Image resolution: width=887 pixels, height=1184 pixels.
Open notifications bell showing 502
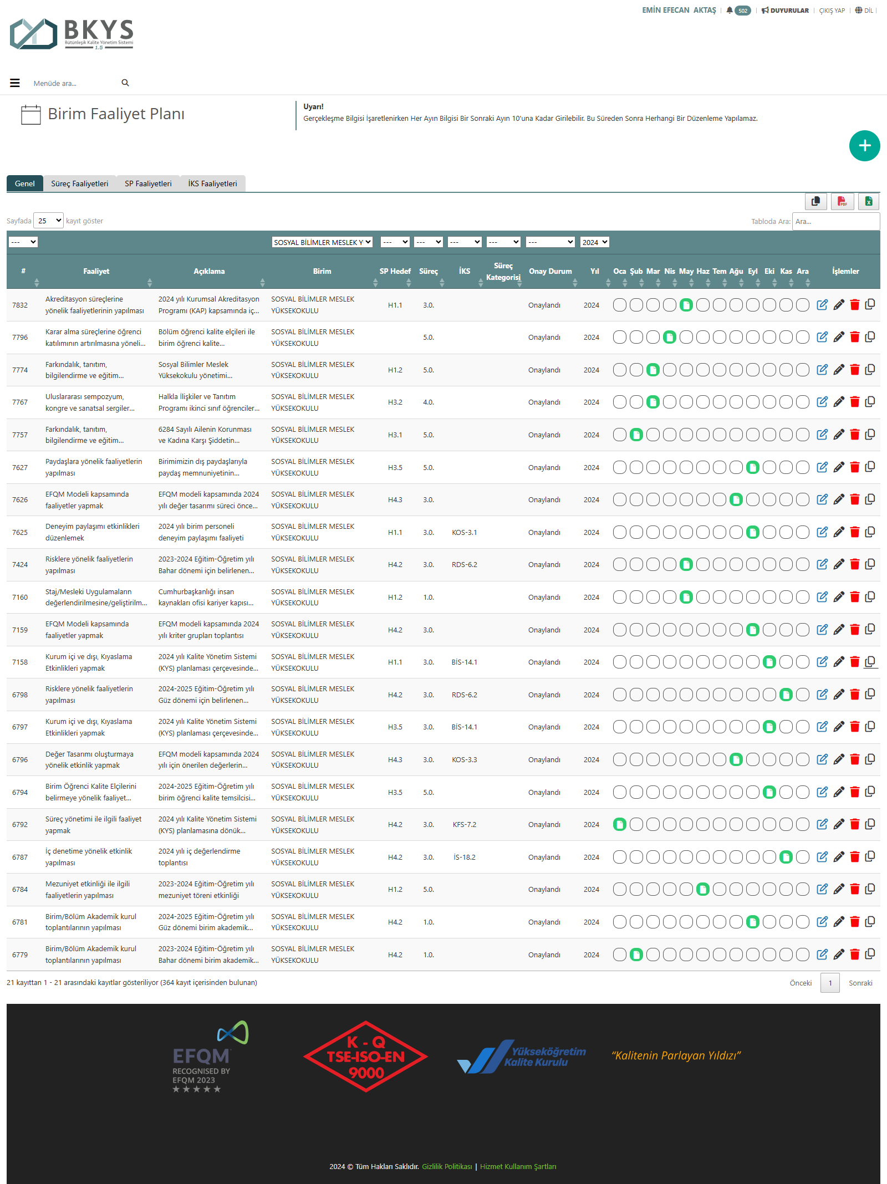tap(738, 11)
